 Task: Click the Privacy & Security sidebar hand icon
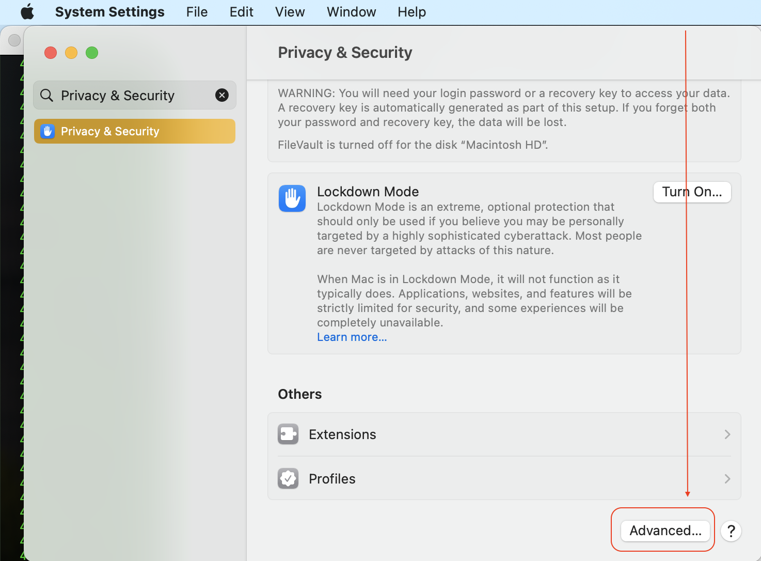click(x=47, y=131)
